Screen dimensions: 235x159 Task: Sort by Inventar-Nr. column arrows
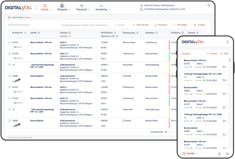pos(25,33)
